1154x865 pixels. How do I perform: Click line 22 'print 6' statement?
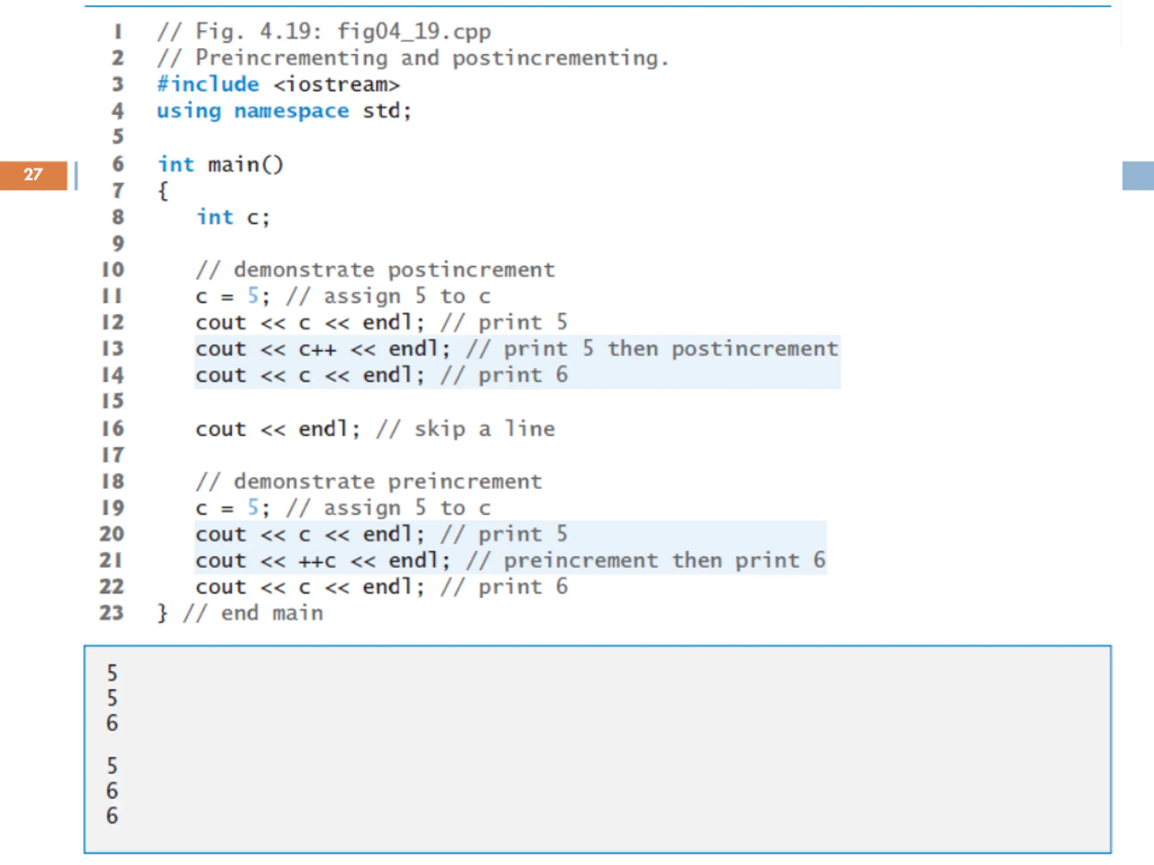(x=382, y=587)
